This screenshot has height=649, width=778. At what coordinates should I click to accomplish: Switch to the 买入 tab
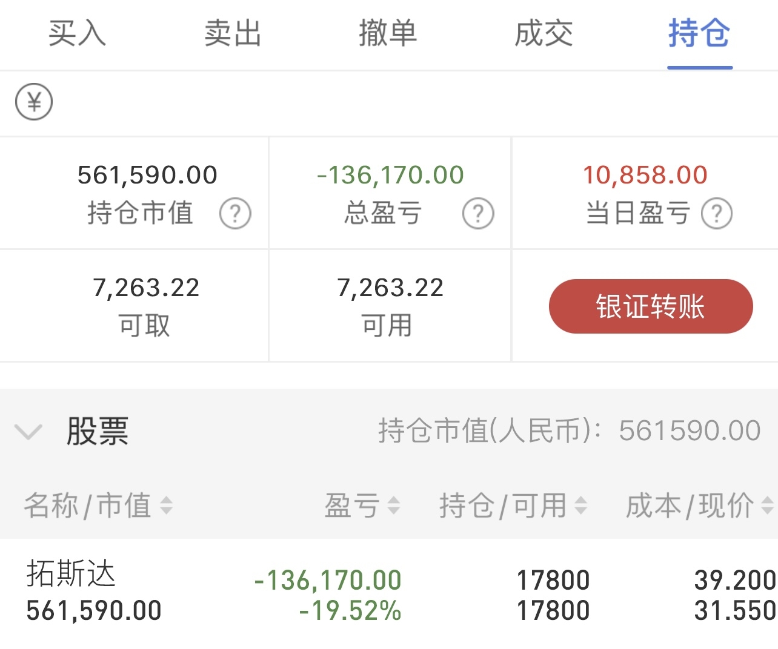(77, 33)
